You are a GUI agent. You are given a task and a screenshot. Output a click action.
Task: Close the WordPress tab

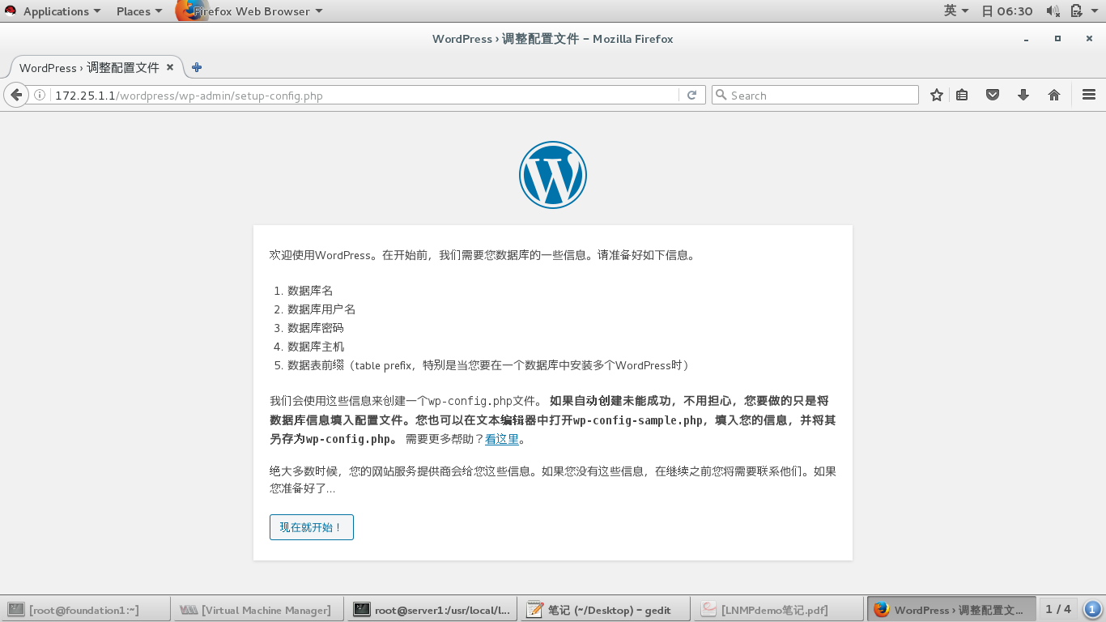click(x=170, y=67)
